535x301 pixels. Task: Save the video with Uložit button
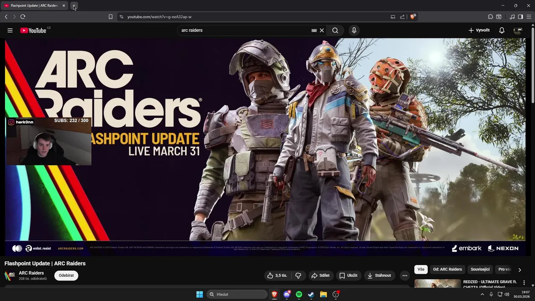tap(348, 275)
